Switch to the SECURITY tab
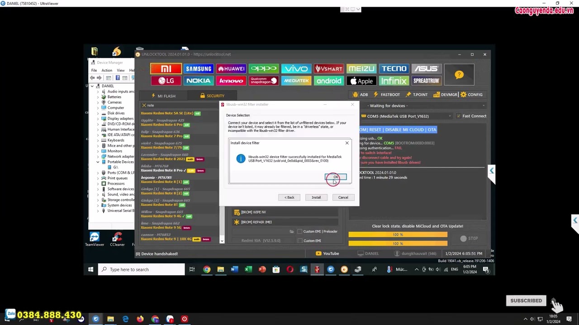 [x=212, y=96]
